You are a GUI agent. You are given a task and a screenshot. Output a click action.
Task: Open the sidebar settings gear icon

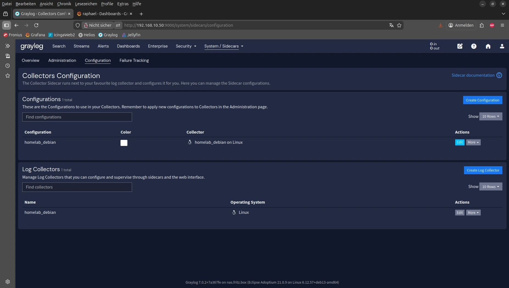pos(8,282)
